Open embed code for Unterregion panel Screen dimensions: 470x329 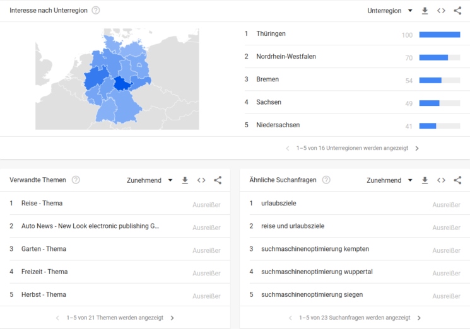(x=441, y=11)
